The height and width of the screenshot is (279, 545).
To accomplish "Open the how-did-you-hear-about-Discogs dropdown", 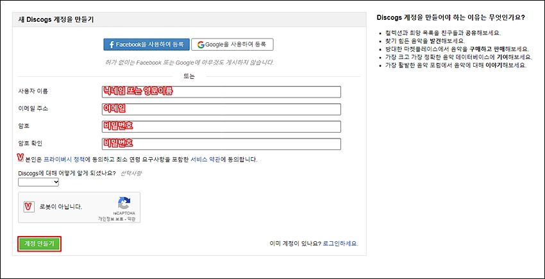I will click(x=38, y=182).
